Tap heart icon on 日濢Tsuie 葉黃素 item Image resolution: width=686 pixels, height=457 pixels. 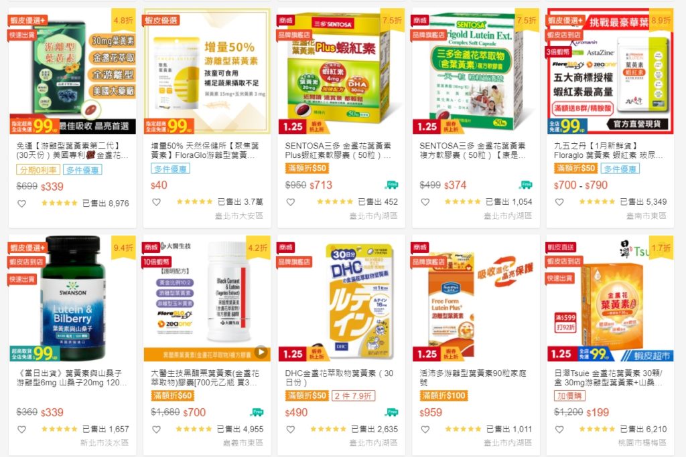(559, 430)
